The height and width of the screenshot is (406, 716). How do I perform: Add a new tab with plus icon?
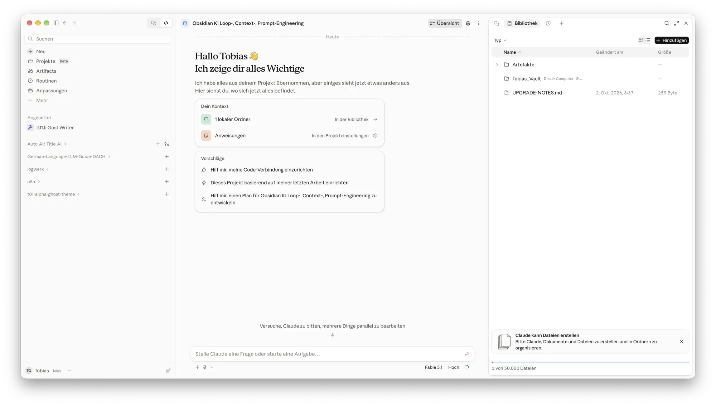click(x=561, y=23)
